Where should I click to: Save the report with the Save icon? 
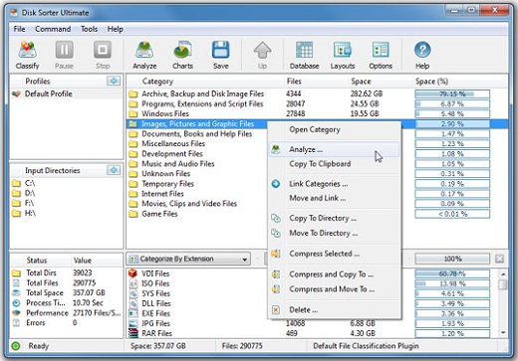click(220, 55)
